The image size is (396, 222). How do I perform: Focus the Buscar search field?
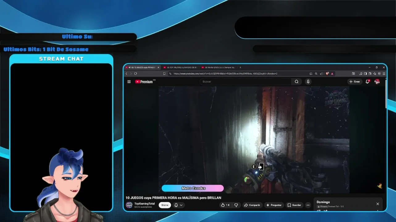(x=246, y=82)
